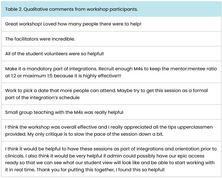
Task: Select the student volunteers comment row
Action: tap(111, 54)
